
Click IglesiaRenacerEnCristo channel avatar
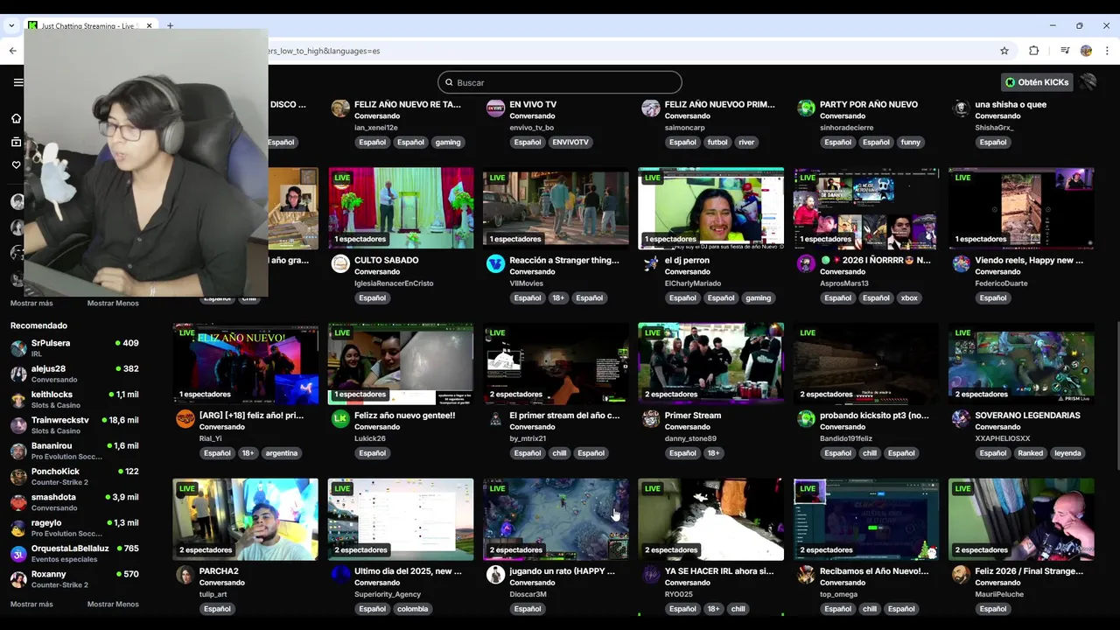tap(340, 264)
